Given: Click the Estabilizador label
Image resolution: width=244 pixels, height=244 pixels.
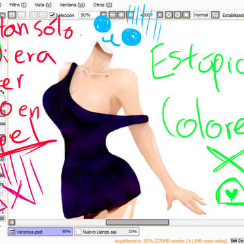Looking at the screenshot, I should click(233, 16).
